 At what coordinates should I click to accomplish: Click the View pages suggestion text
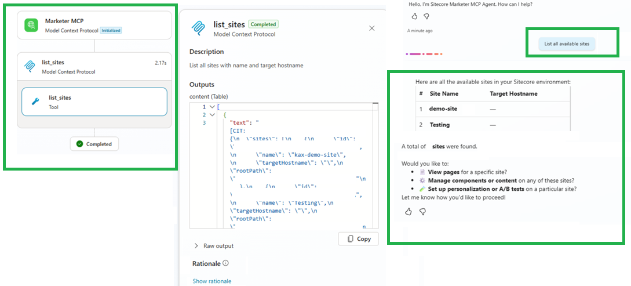[443, 172]
